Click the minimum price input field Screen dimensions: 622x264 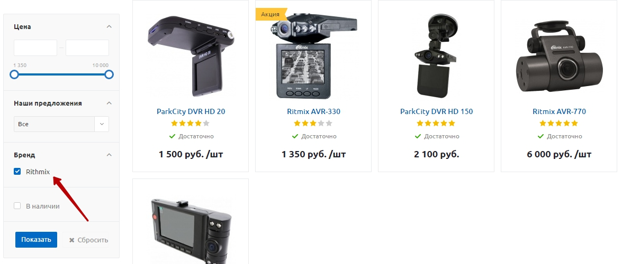(35, 48)
